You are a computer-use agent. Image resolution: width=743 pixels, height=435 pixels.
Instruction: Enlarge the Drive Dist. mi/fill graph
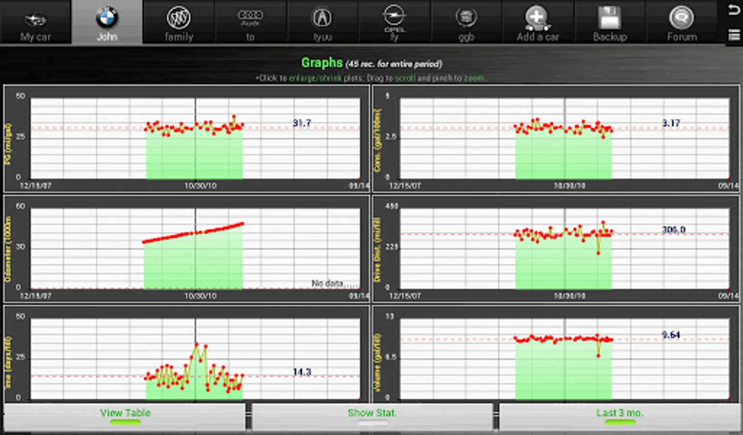coord(556,249)
